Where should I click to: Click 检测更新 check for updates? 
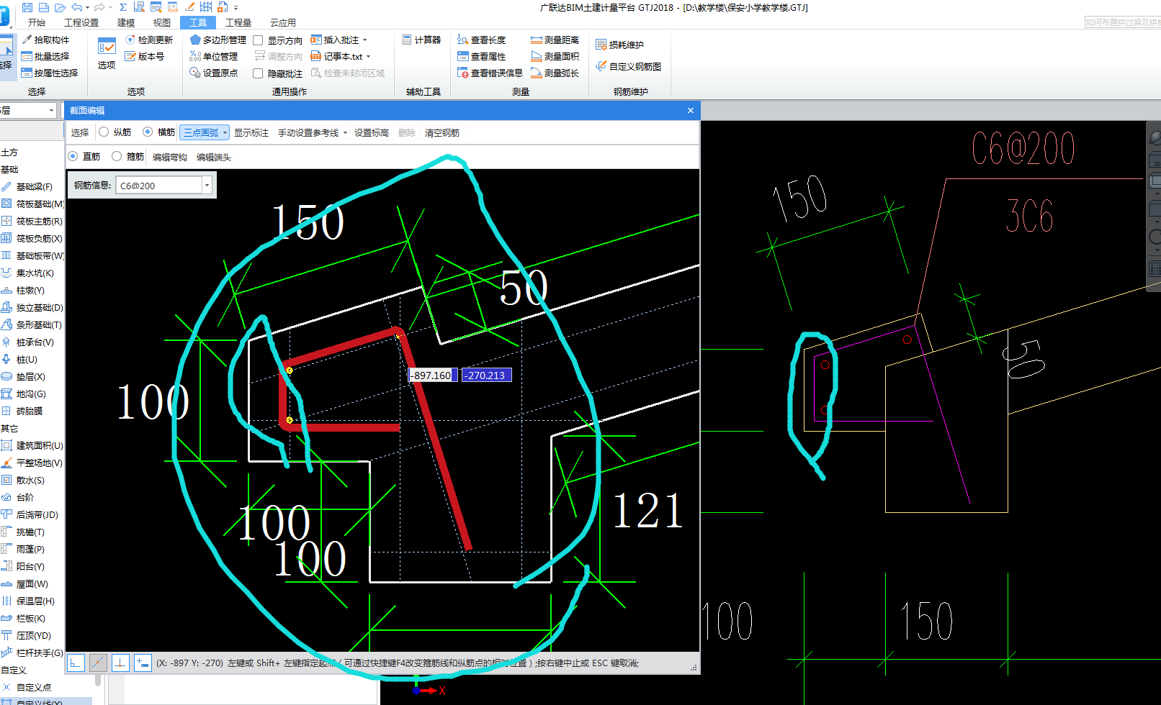(149, 40)
